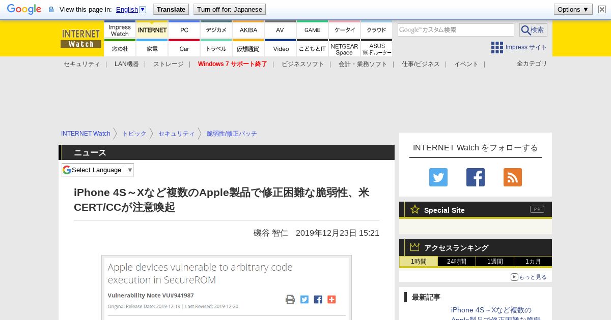
Task: Open the RSS feed icon
Action: tap(513, 177)
